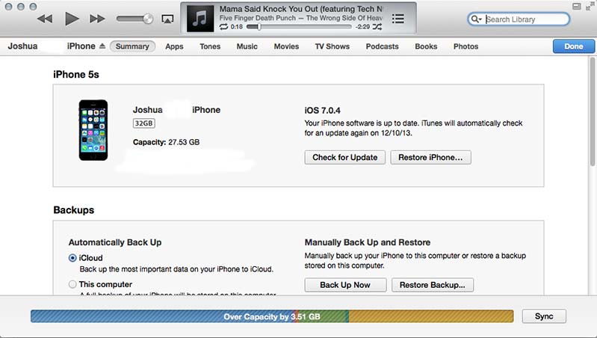Skip to next track with fast-forward

(97, 19)
